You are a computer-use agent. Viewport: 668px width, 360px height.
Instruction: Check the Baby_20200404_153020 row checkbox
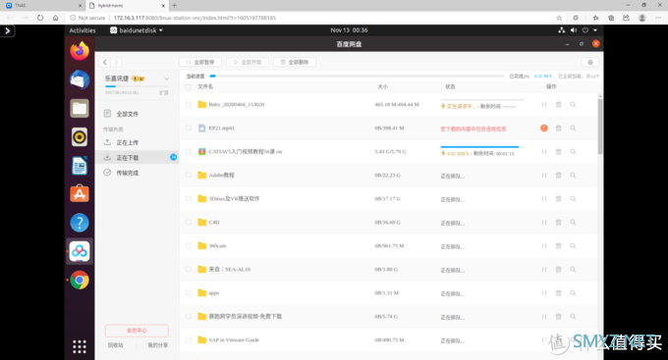(x=188, y=105)
